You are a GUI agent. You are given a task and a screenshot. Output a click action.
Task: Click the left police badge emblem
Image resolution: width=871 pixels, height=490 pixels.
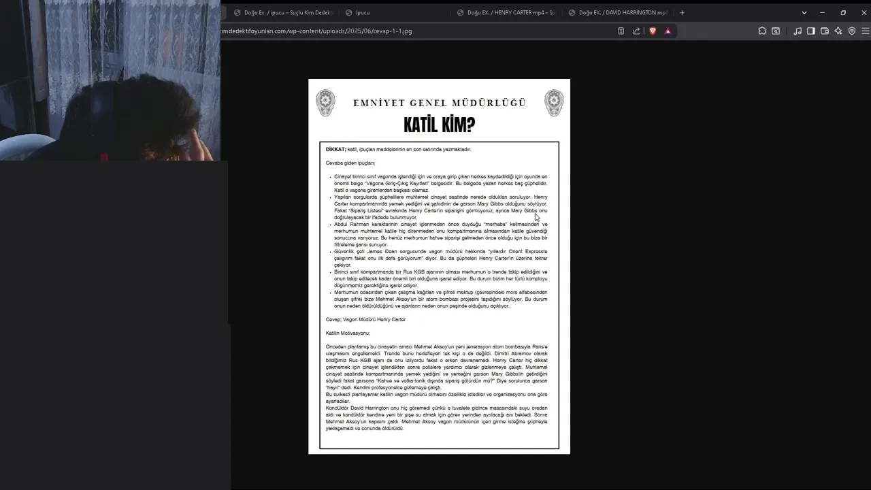click(x=325, y=103)
